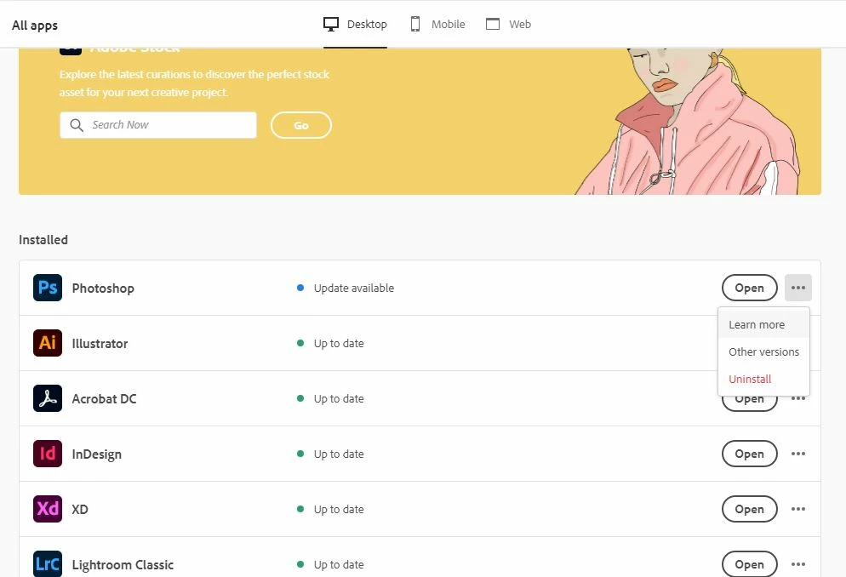Screen dimensions: 846x577
Task: Click the All apps heading
Action: coord(35,26)
